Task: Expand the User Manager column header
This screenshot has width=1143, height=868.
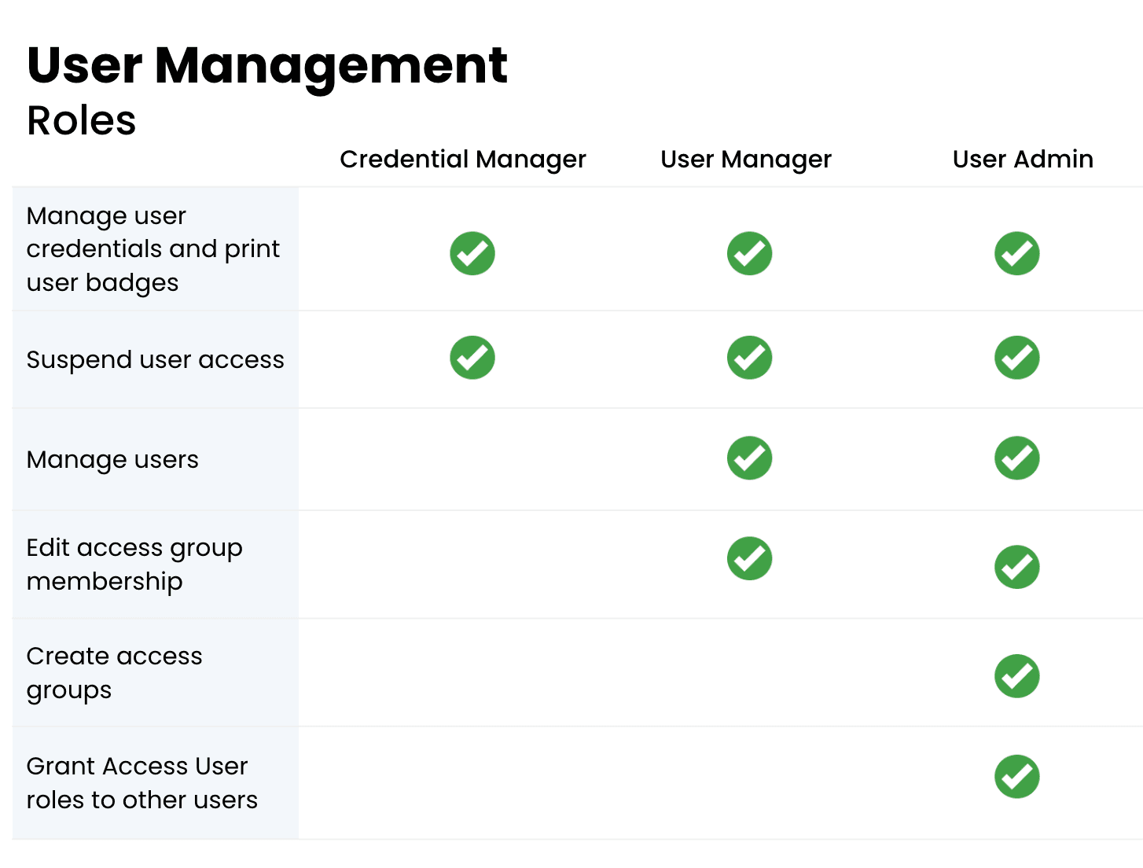Action: pos(745,159)
